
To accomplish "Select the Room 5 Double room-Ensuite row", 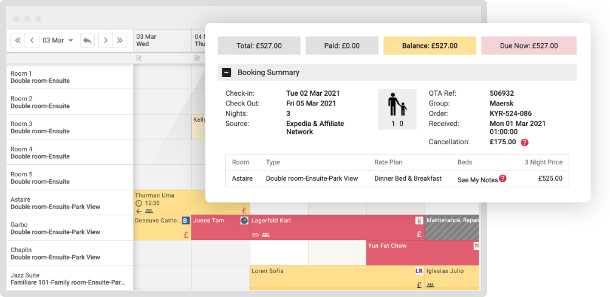I will pos(70,178).
